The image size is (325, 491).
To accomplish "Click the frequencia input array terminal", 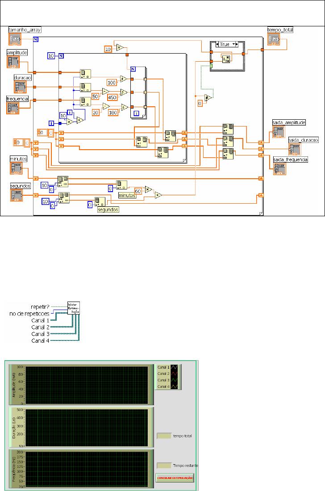I will tap(13, 108).
